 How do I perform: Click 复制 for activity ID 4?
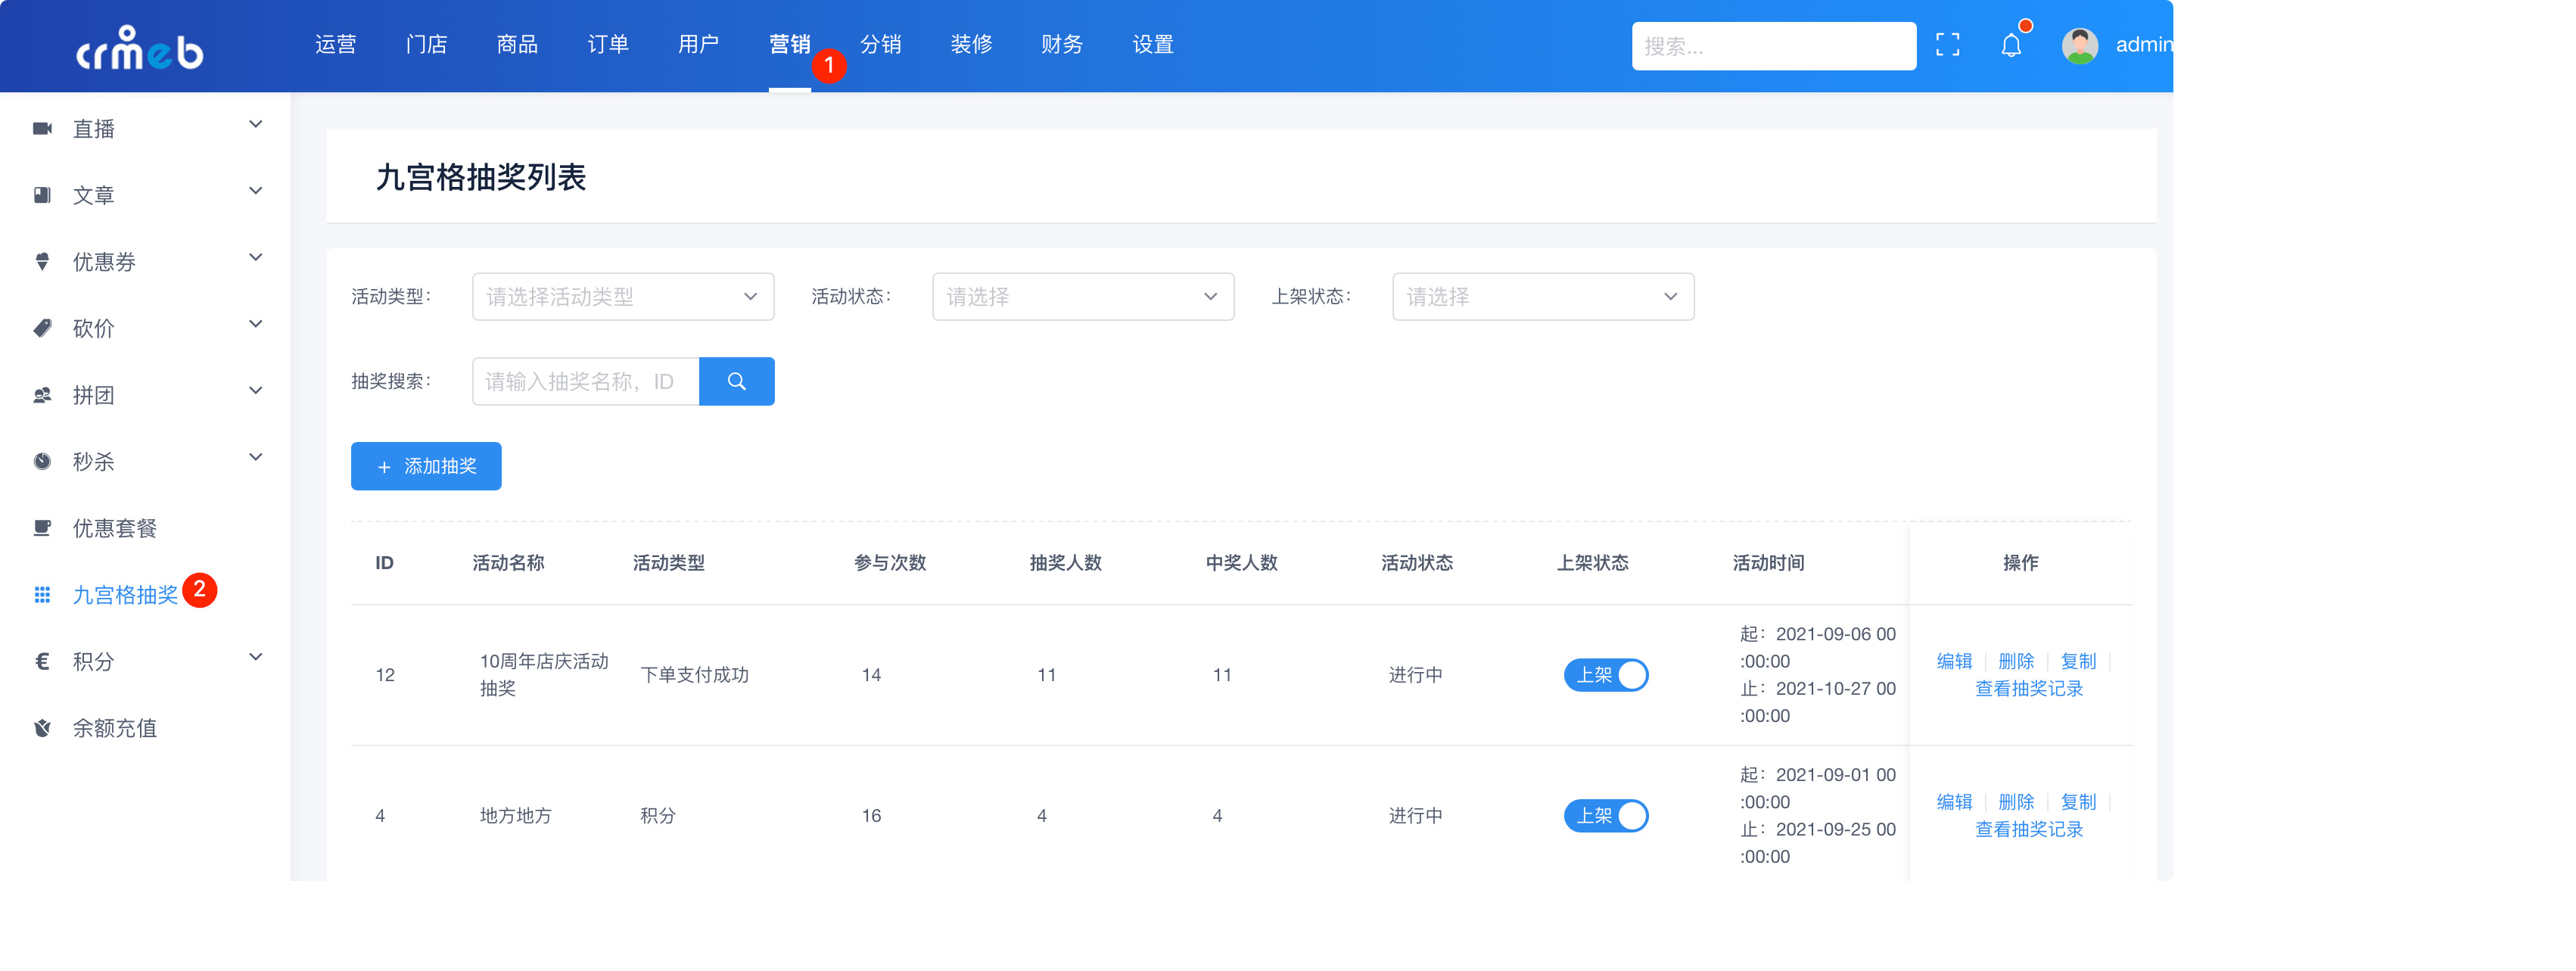point(2078,802)
